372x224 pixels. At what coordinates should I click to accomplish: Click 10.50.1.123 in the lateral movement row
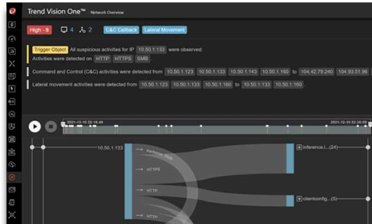(x=154, y=84)
